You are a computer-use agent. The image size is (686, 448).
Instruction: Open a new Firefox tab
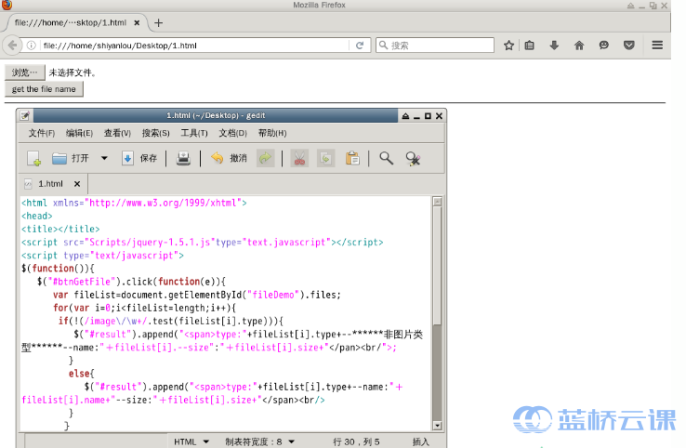point(158,22)
